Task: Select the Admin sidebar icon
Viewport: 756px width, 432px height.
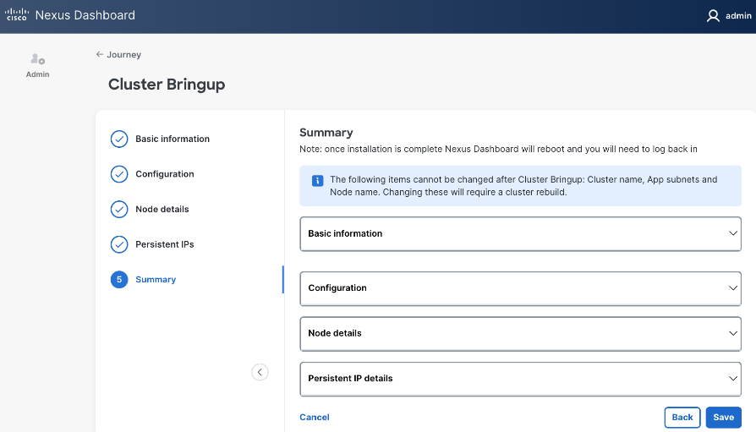Action: 37,59
